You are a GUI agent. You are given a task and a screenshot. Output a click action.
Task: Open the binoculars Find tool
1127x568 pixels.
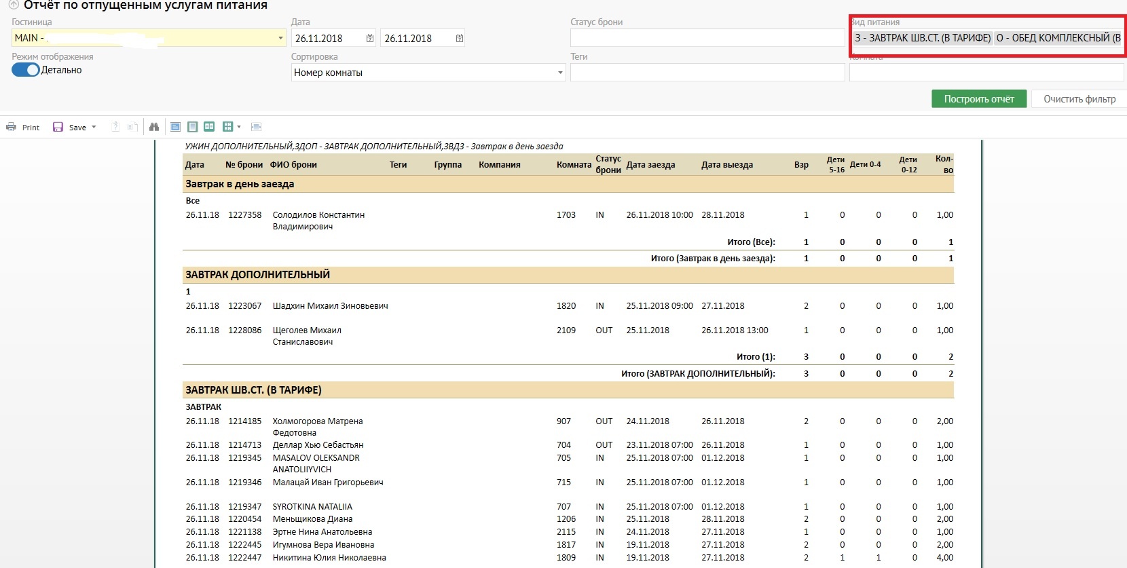154,127
